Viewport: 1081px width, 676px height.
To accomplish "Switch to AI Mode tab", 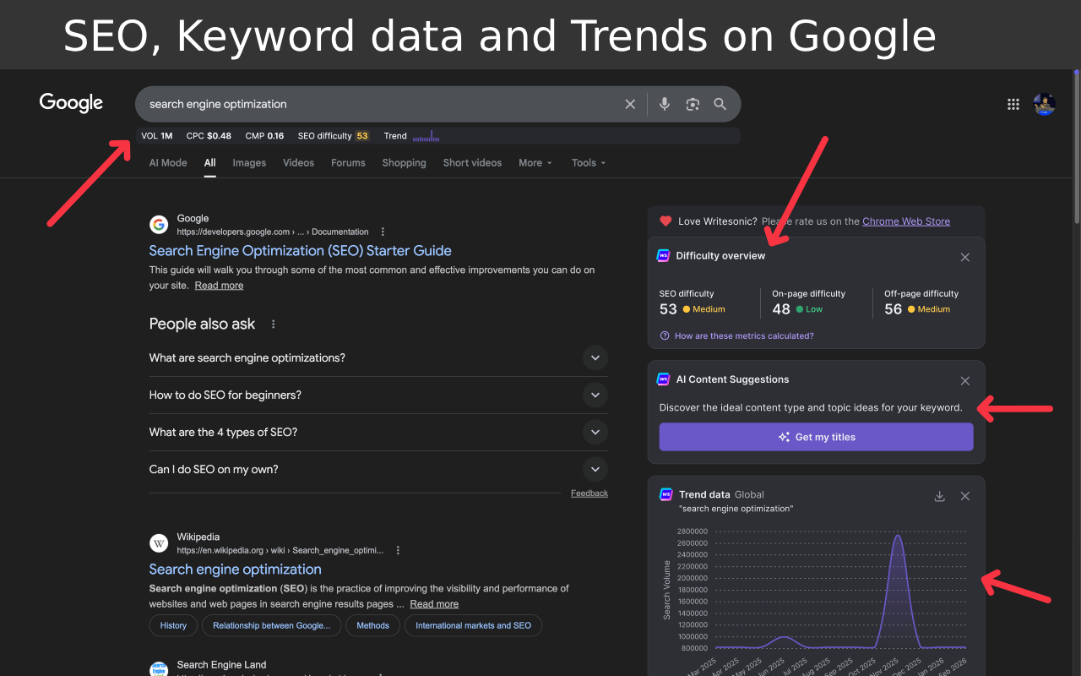I will (x=168, y=163).
